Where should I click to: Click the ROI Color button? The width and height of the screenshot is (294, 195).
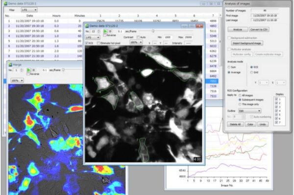[250, 124]
